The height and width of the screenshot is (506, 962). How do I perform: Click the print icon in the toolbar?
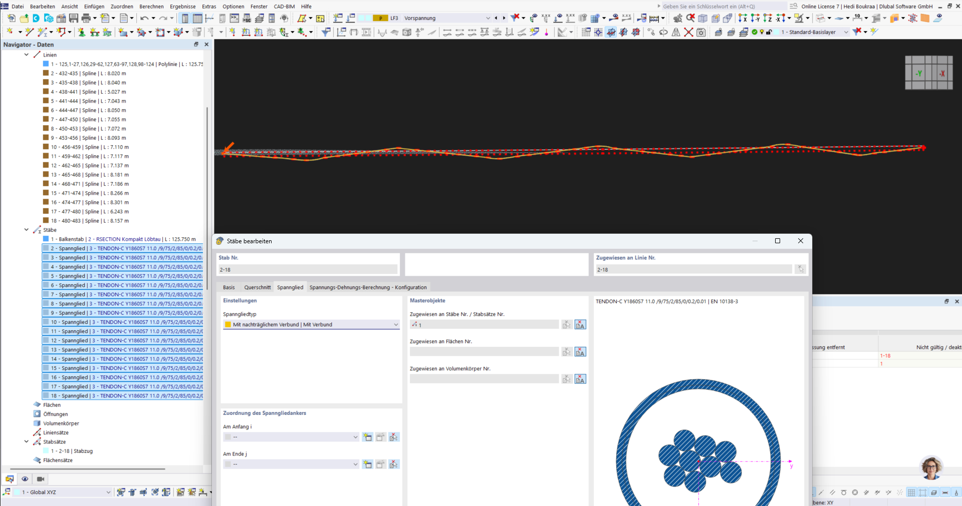pyautogui.click(x=86, y=19)
